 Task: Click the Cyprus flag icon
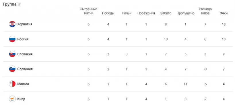click(12, 99)
